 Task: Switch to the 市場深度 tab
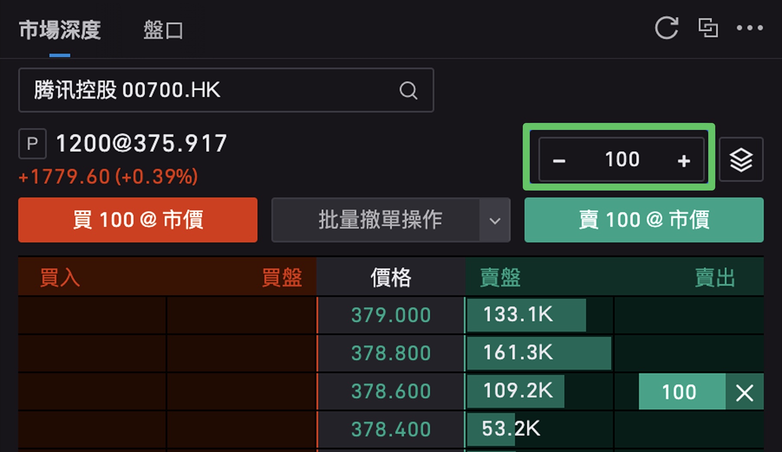click(60, 30)
